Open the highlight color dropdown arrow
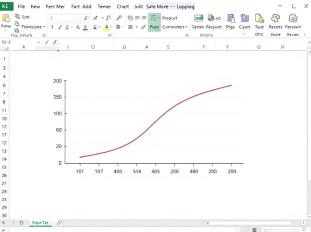The height and width of the screenshot is (232, 311). coord(110,27)
